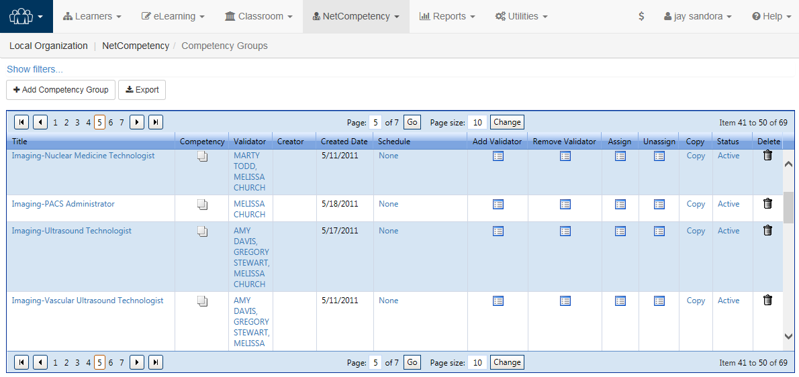Expand the Utilities dropdown menu
Screen dimensions: 799x377
tap(521, 16)
